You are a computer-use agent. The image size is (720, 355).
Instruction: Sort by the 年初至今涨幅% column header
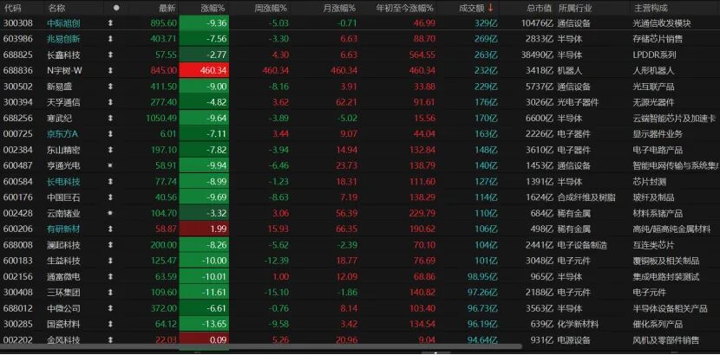point(404,8)
